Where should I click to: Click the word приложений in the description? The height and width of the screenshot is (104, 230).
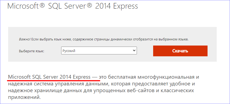pyautogui.click(x=24, y=97)
